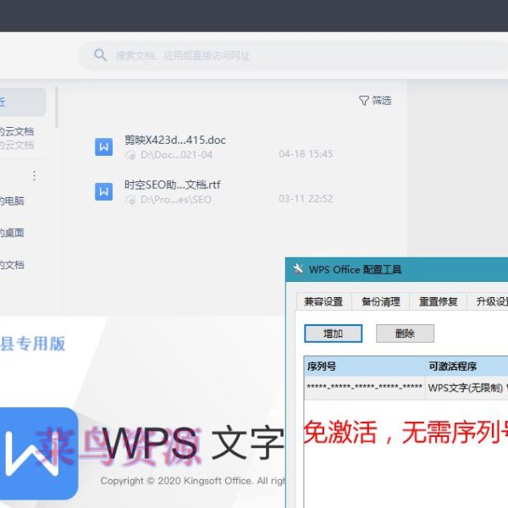Select the 桌面 sidebar item
The image size is (508, 508).
click(12, 233)
